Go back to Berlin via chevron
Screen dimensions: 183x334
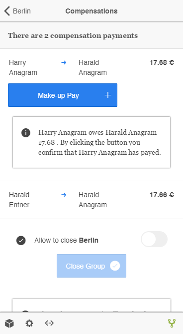coord(7,11)
